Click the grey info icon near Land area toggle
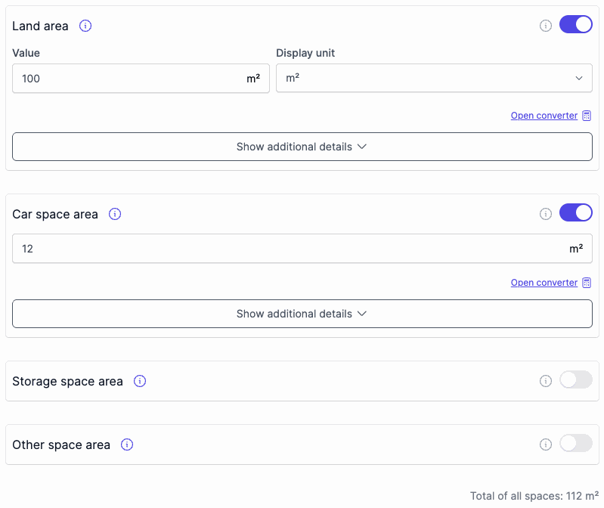This screenshot has height=508, width=604. [x=546, y=26]
